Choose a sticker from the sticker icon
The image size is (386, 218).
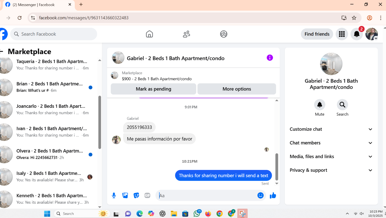click(136, 195)
